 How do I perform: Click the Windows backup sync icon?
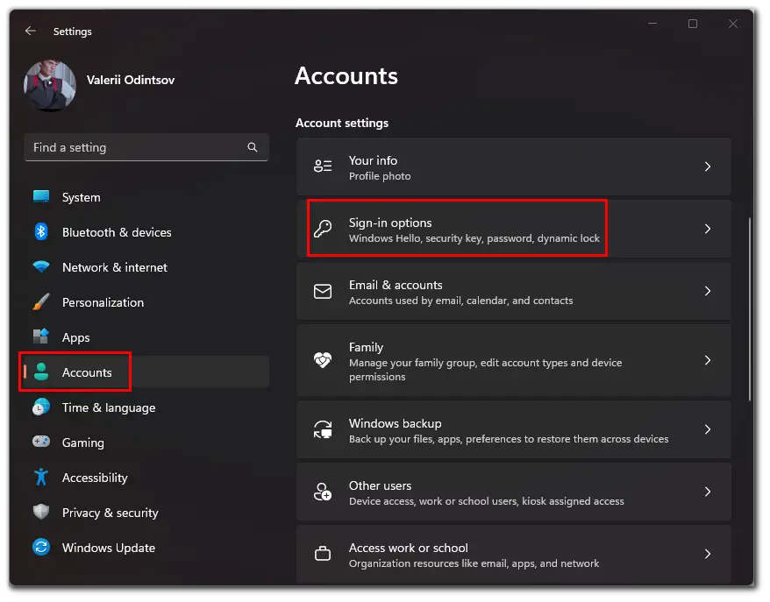pos(323,429)
